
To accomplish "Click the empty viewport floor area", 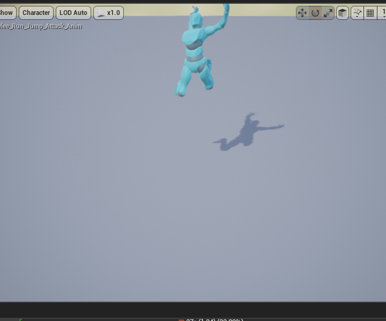I will click(161, 225).
